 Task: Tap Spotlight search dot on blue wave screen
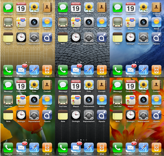133,62
